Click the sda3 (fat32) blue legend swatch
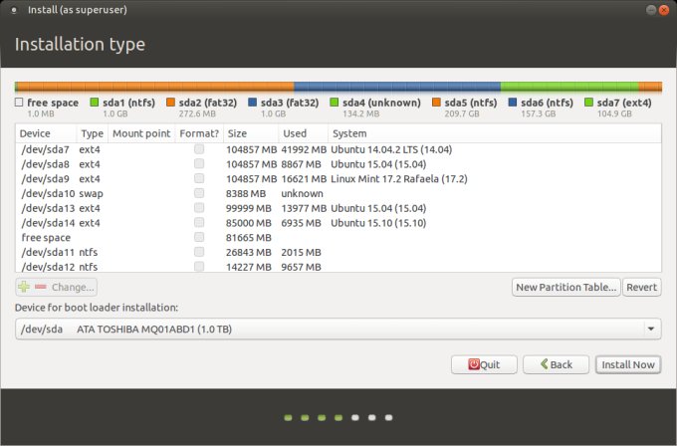 coord(252,103)
